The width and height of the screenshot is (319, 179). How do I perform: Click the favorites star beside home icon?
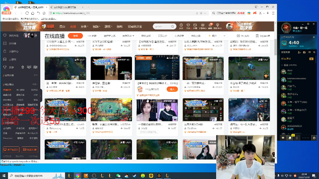44,13
